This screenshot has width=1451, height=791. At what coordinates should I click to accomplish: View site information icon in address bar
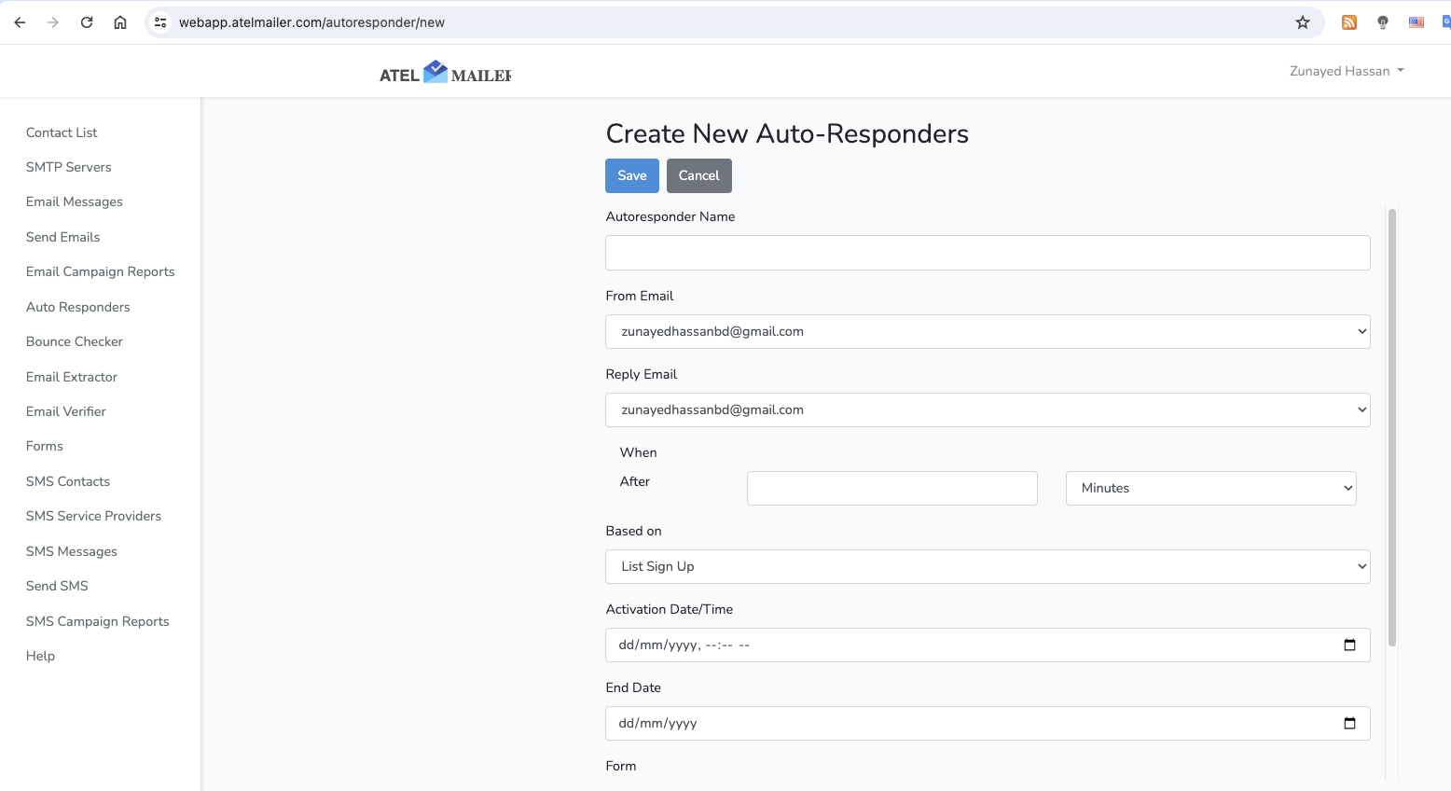coord(160,22)
